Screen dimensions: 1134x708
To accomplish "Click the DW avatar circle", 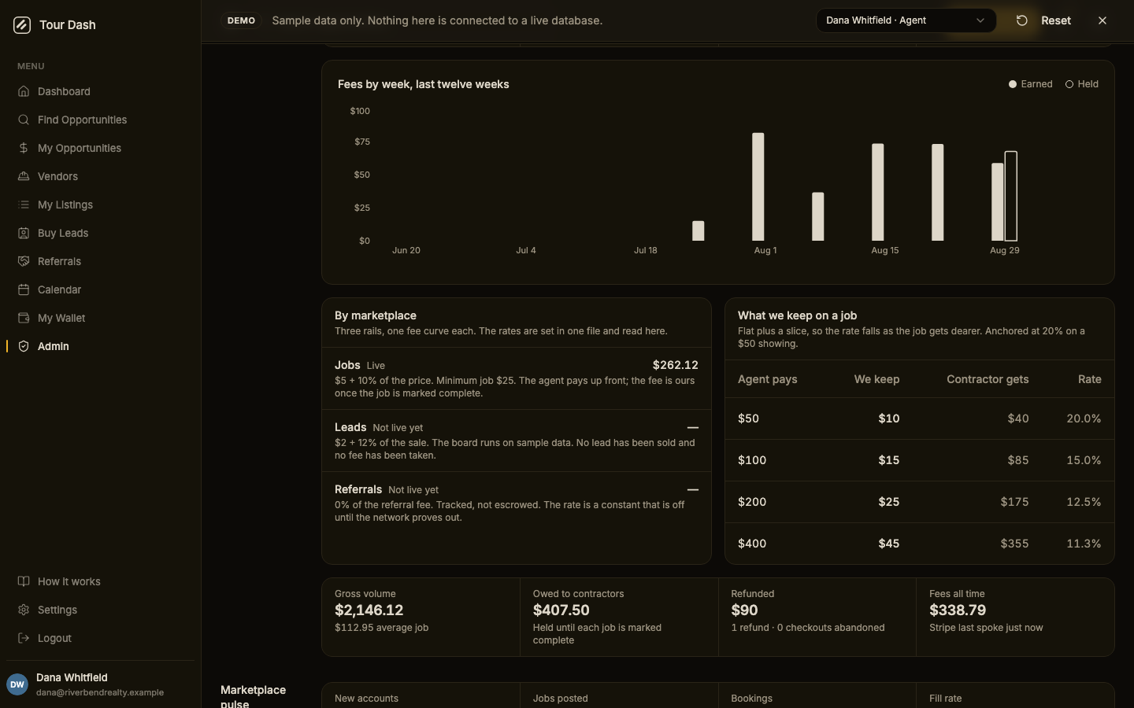I will pyautogui.click(x=17, y=684).
